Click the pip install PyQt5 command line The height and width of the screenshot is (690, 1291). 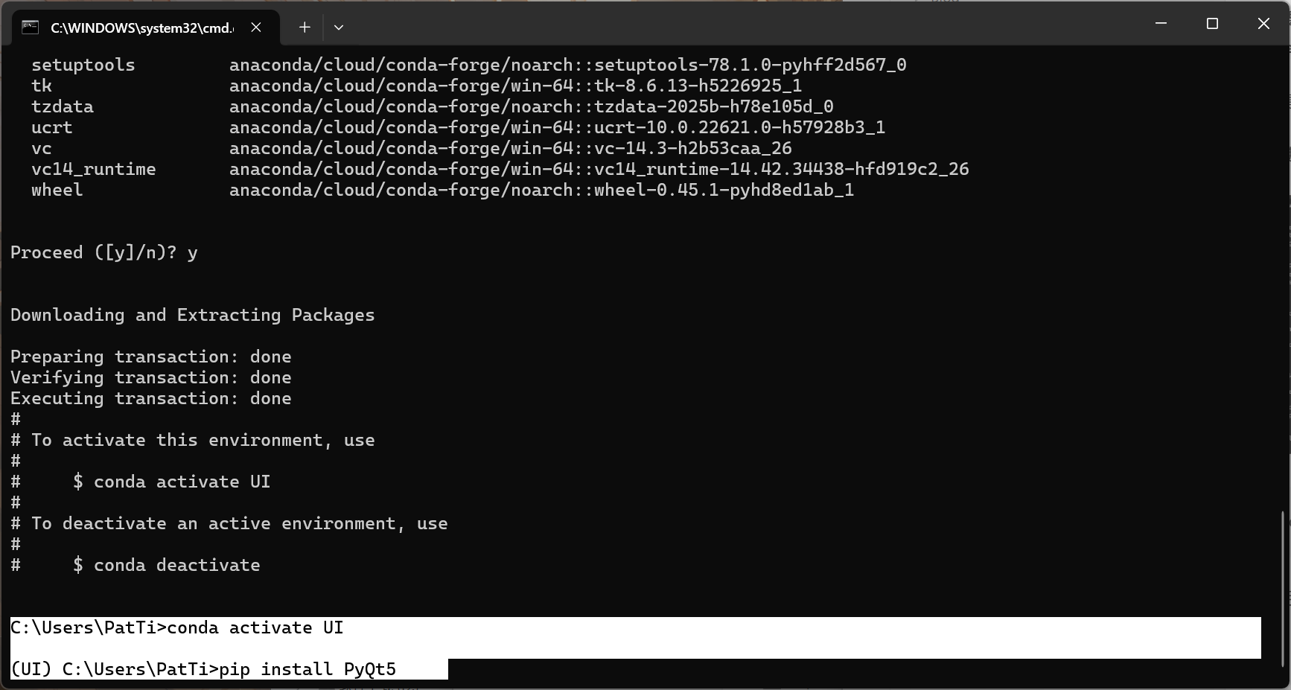pos(229,669)
